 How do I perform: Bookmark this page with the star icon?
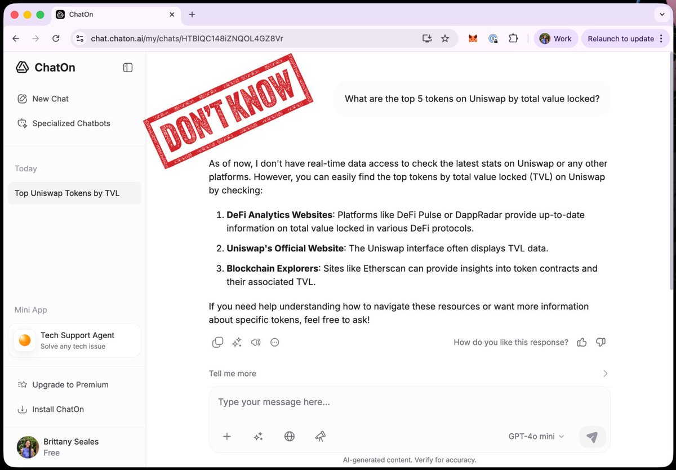(x=445, y=38)
